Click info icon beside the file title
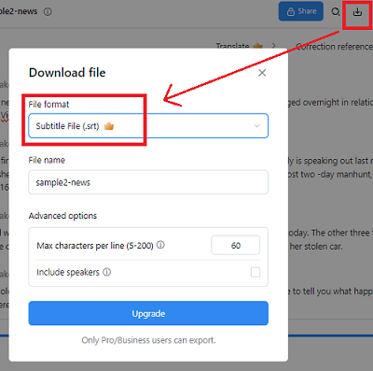 point(48,12)
